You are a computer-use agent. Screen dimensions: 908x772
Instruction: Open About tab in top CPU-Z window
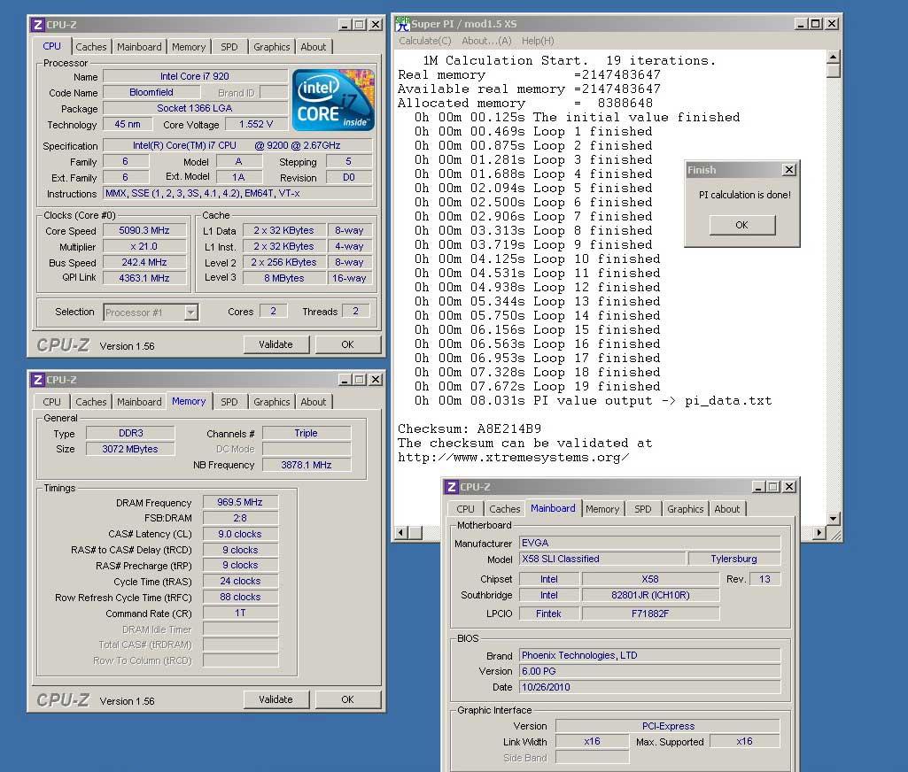point(314,47)
